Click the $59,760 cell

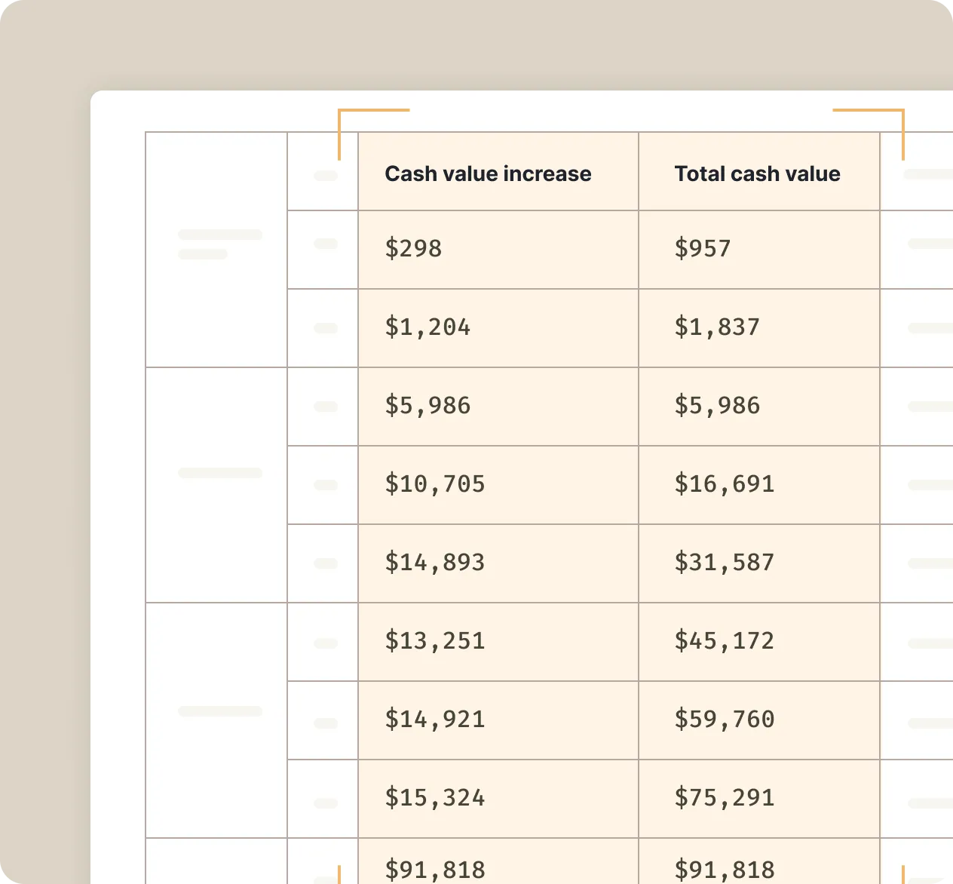tap(725, 719)
